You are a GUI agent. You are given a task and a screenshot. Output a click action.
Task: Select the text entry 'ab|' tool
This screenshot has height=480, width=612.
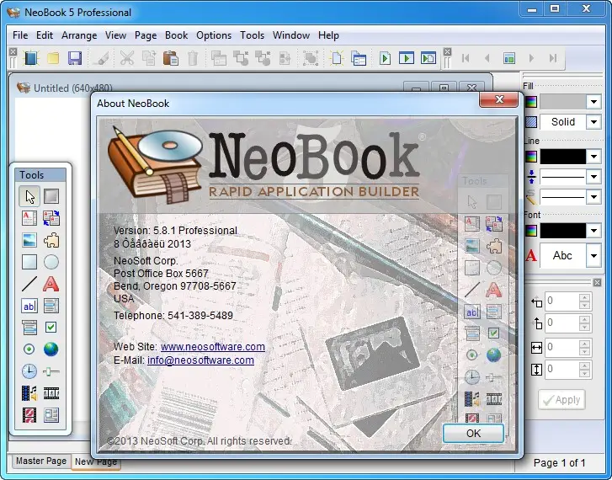coord(29,306)
